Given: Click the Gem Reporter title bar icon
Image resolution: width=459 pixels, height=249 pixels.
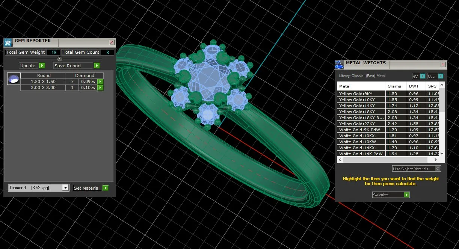Looking at the screenshot, I should (8, 42).
